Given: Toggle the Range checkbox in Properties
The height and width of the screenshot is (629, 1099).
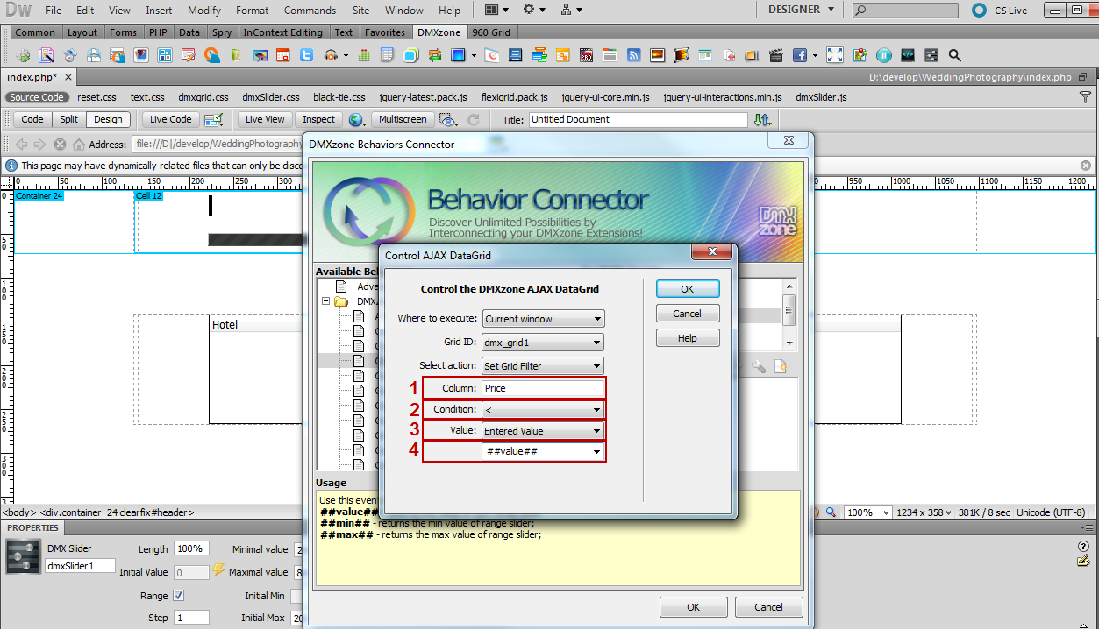Looking at the screenshot, I should pyautogui.click(x=179, y=596).
